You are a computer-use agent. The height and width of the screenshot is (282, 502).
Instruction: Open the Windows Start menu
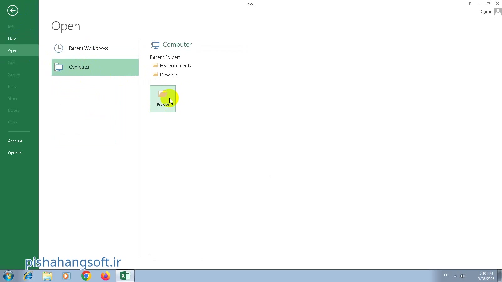point(8,276)
